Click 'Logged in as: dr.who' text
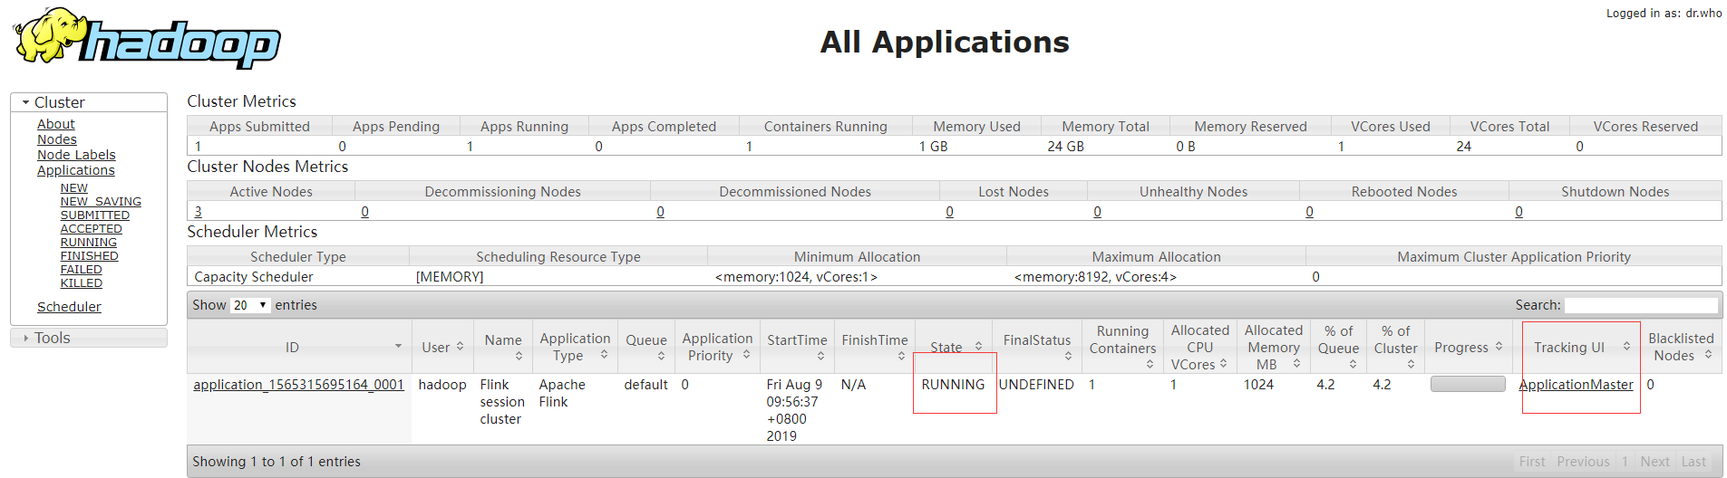Image resolution: width=1727 pixels, height=478 pixels. 1664,14
